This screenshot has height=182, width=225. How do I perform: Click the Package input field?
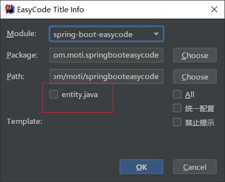pos(106,55)
